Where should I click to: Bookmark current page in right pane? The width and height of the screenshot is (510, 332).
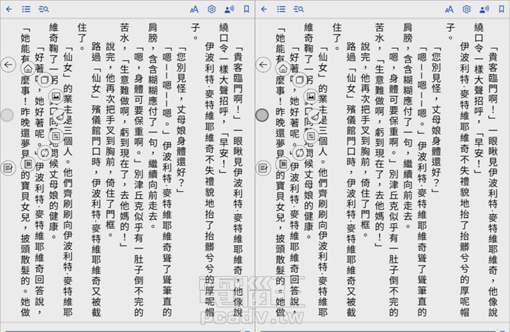pyautogui.click(x=501, y=9)
